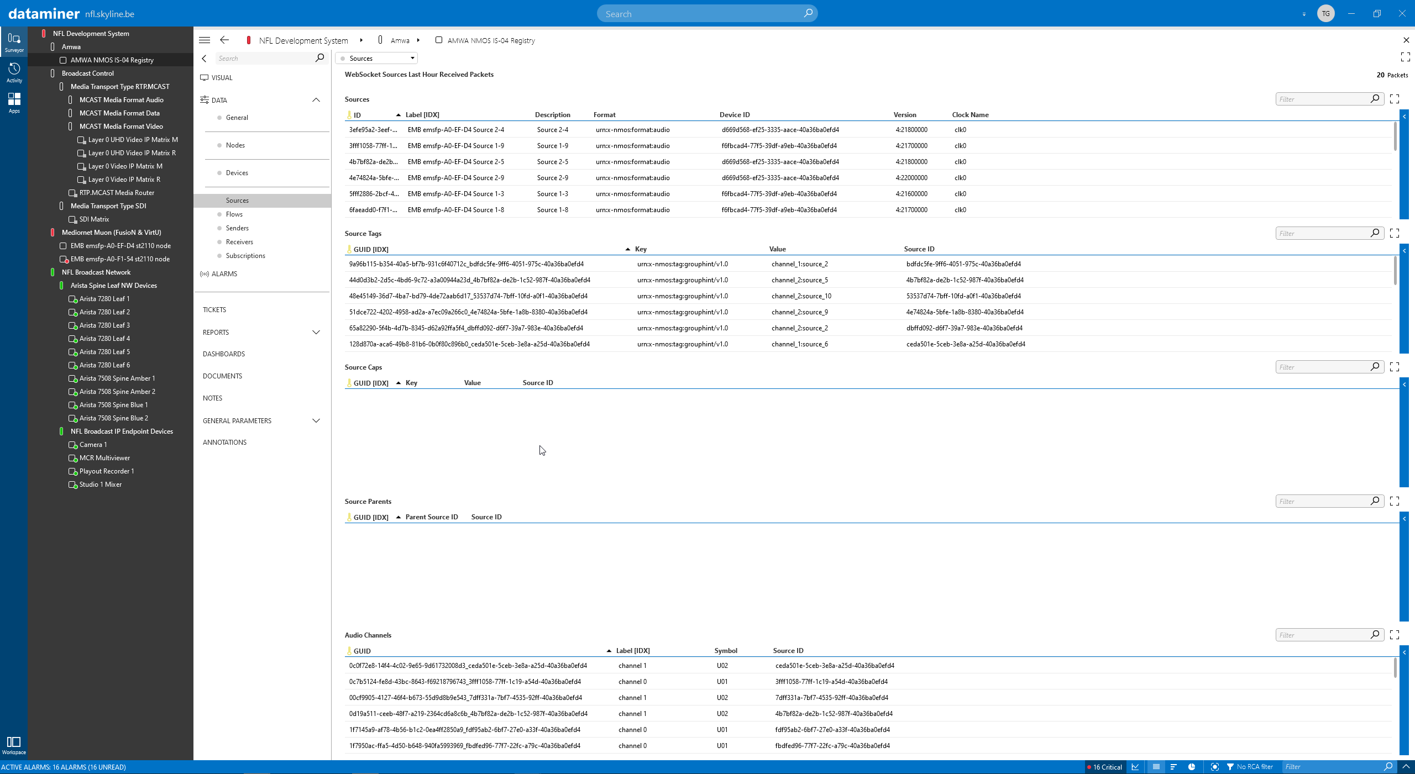Sort Audio Channels by Symbol column
The width and height of the screenshot is (1415, 774).
[x=726, y=651]
